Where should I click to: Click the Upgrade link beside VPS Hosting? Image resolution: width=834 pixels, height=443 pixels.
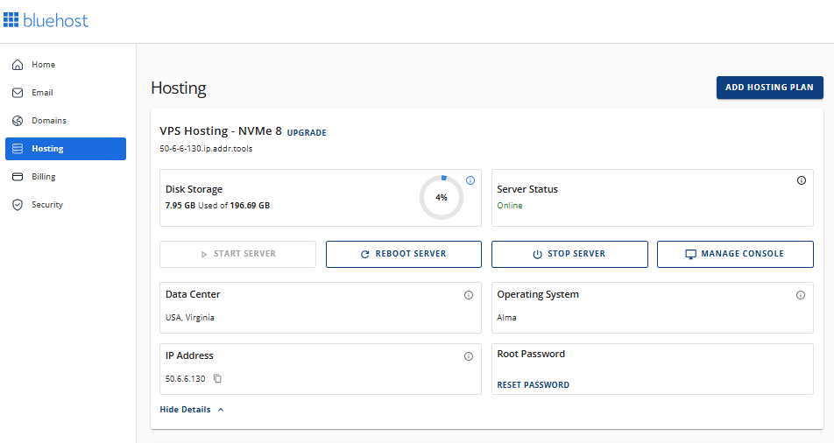pos(307,133)
